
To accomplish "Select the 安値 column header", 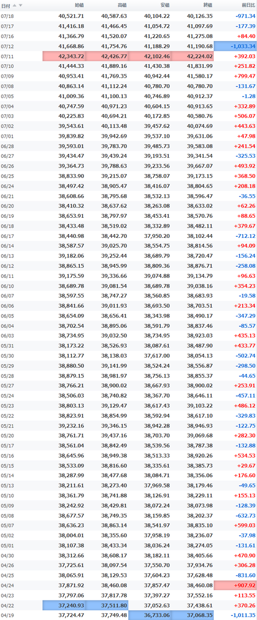I will (x=164, y=5).
